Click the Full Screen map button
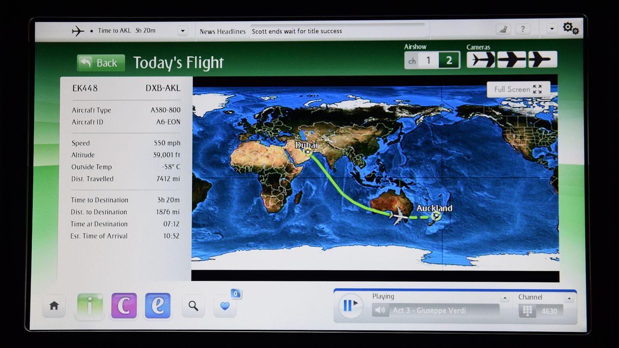This screenshot has width=619, height=348. click(x=518, y=89)
